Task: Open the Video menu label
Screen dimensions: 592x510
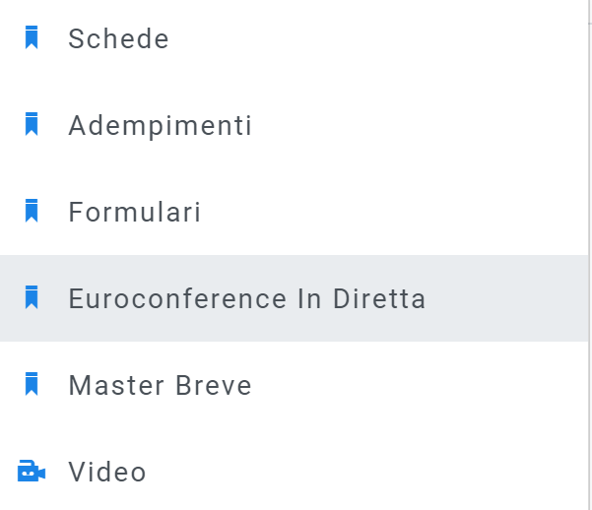Action: pyautogui.click(x=106, y=473)
